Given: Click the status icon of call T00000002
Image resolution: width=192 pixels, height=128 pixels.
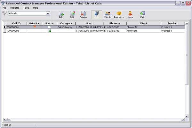Looking at the screenshot, I should pyautogui.click(x=49, y=31).
